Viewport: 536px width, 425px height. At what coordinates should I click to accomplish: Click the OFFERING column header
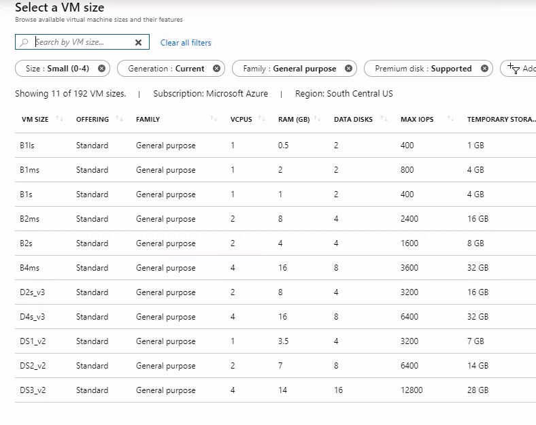click(93, 119)
